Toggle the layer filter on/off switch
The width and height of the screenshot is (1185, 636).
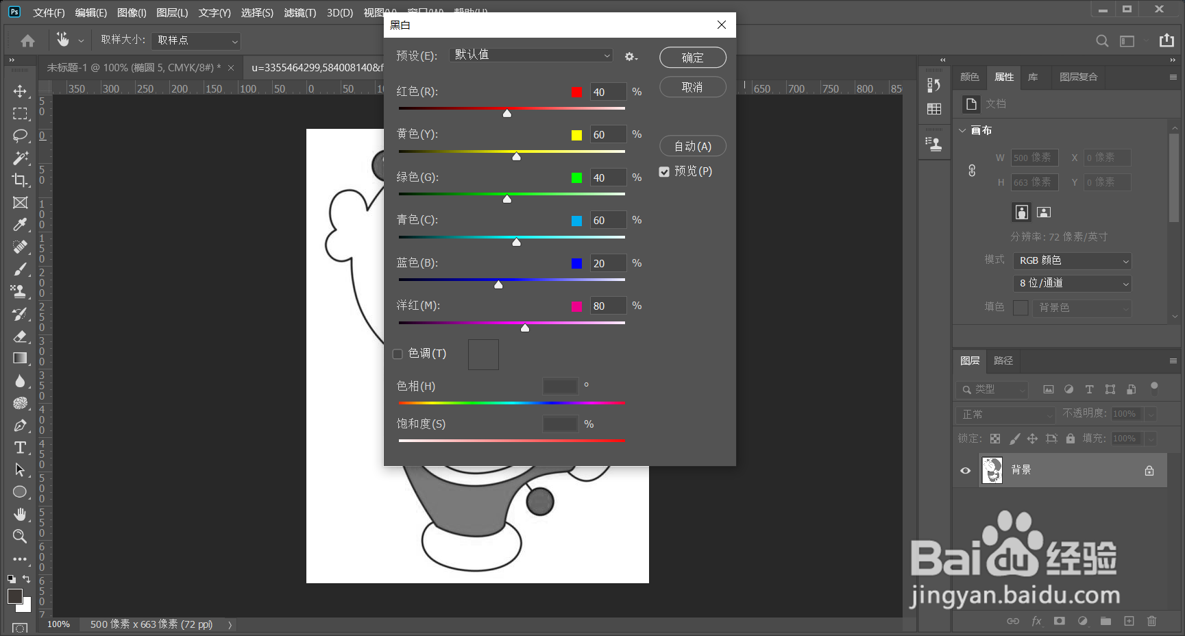coord(1154,388)
